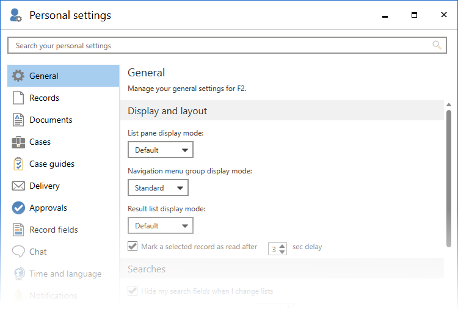Click the Delivery envelope icon
This screenshot has height=309, width=458.
pyautogui.click(x=18, y=186)
